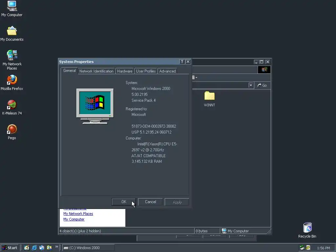Switch to the Advanced tab
Viewport: 336px width, 252px height.
click(167, 71)
